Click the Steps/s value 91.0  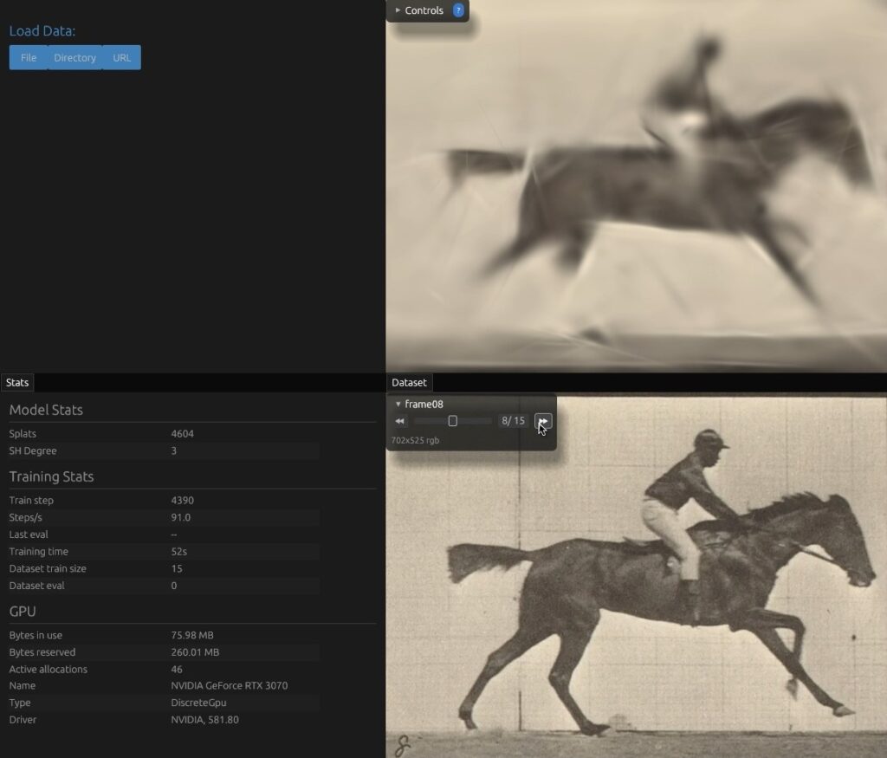(x=181, y=517)
